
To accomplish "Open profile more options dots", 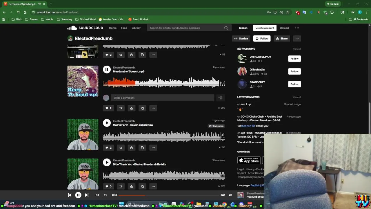I will (x=297, y=38).
